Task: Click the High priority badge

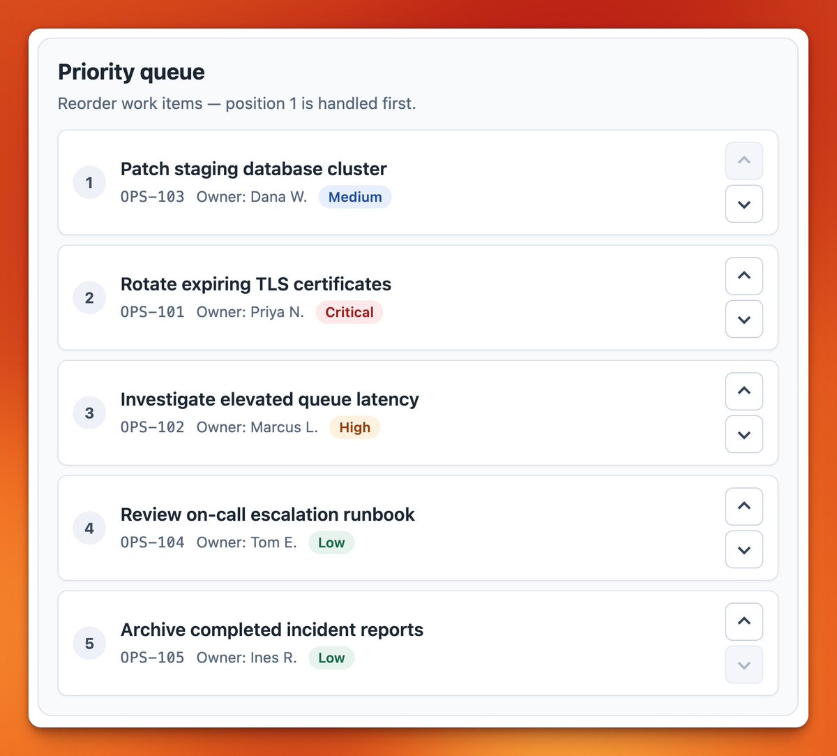Action: 355,427
